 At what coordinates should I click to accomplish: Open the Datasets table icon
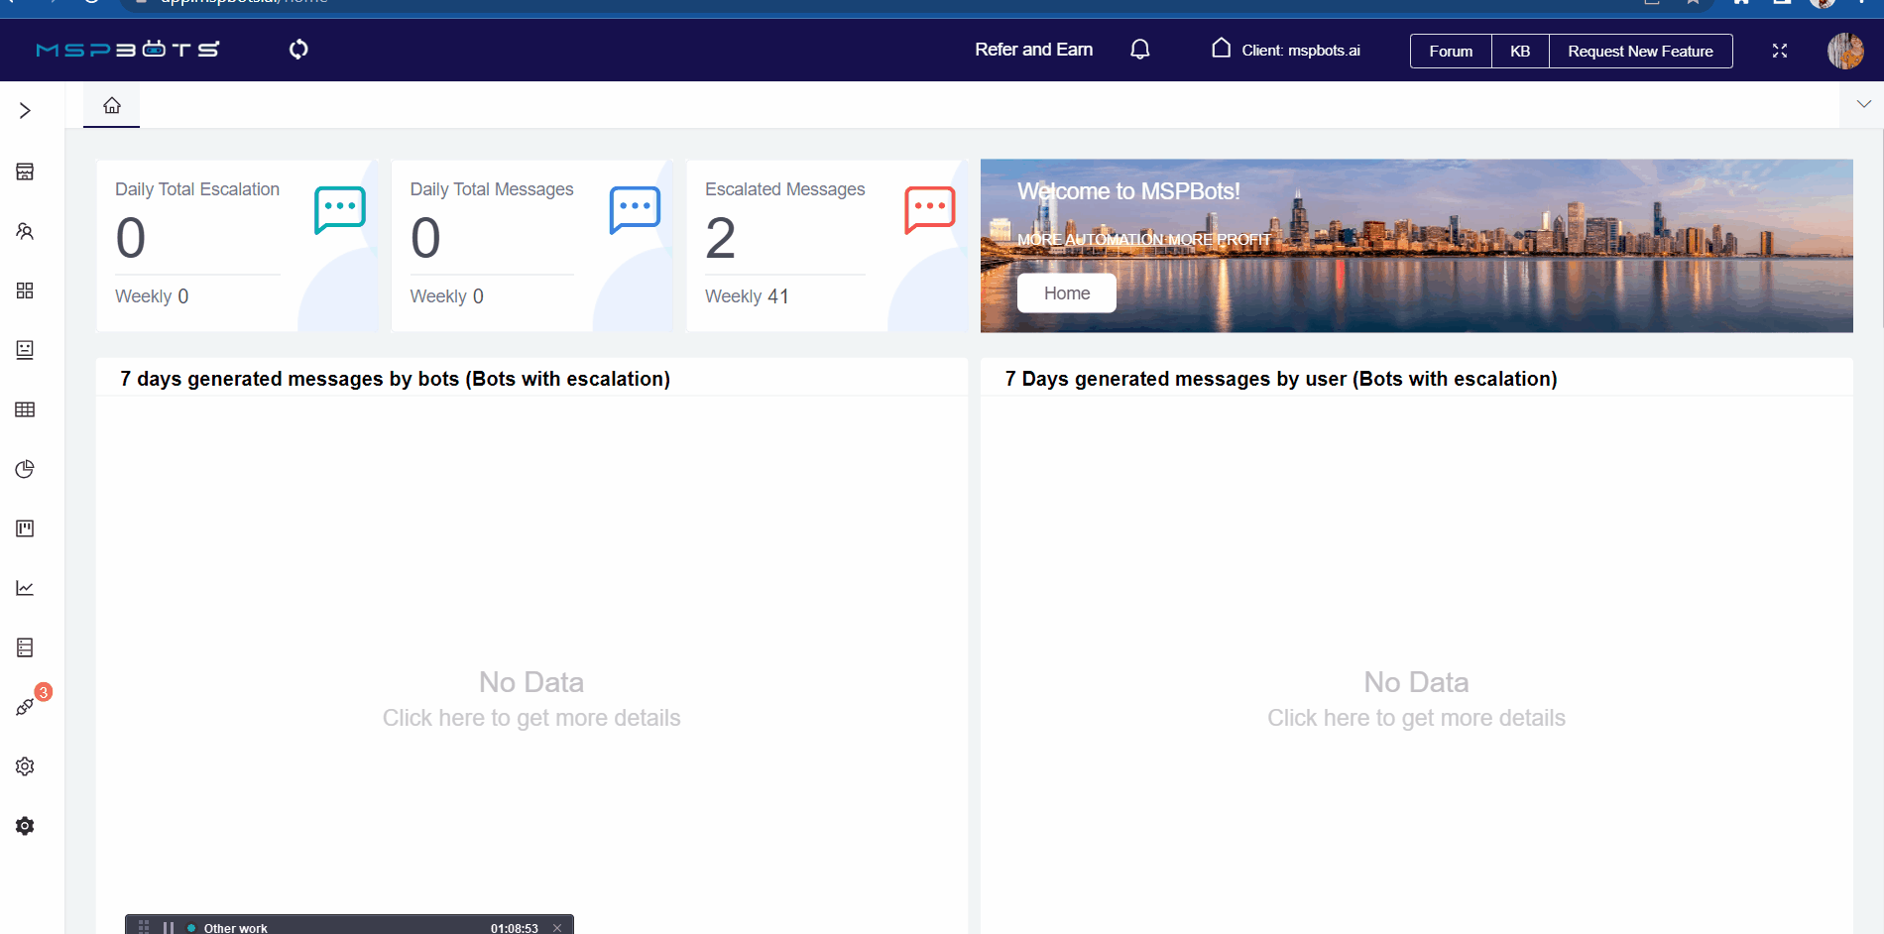click(24, 409)
